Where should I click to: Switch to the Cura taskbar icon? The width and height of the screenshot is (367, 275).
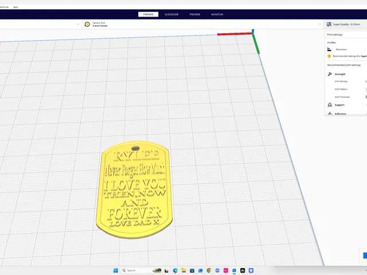[235, 270]
